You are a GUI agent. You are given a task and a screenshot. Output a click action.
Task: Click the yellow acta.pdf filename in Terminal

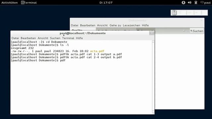pos(97,51)
